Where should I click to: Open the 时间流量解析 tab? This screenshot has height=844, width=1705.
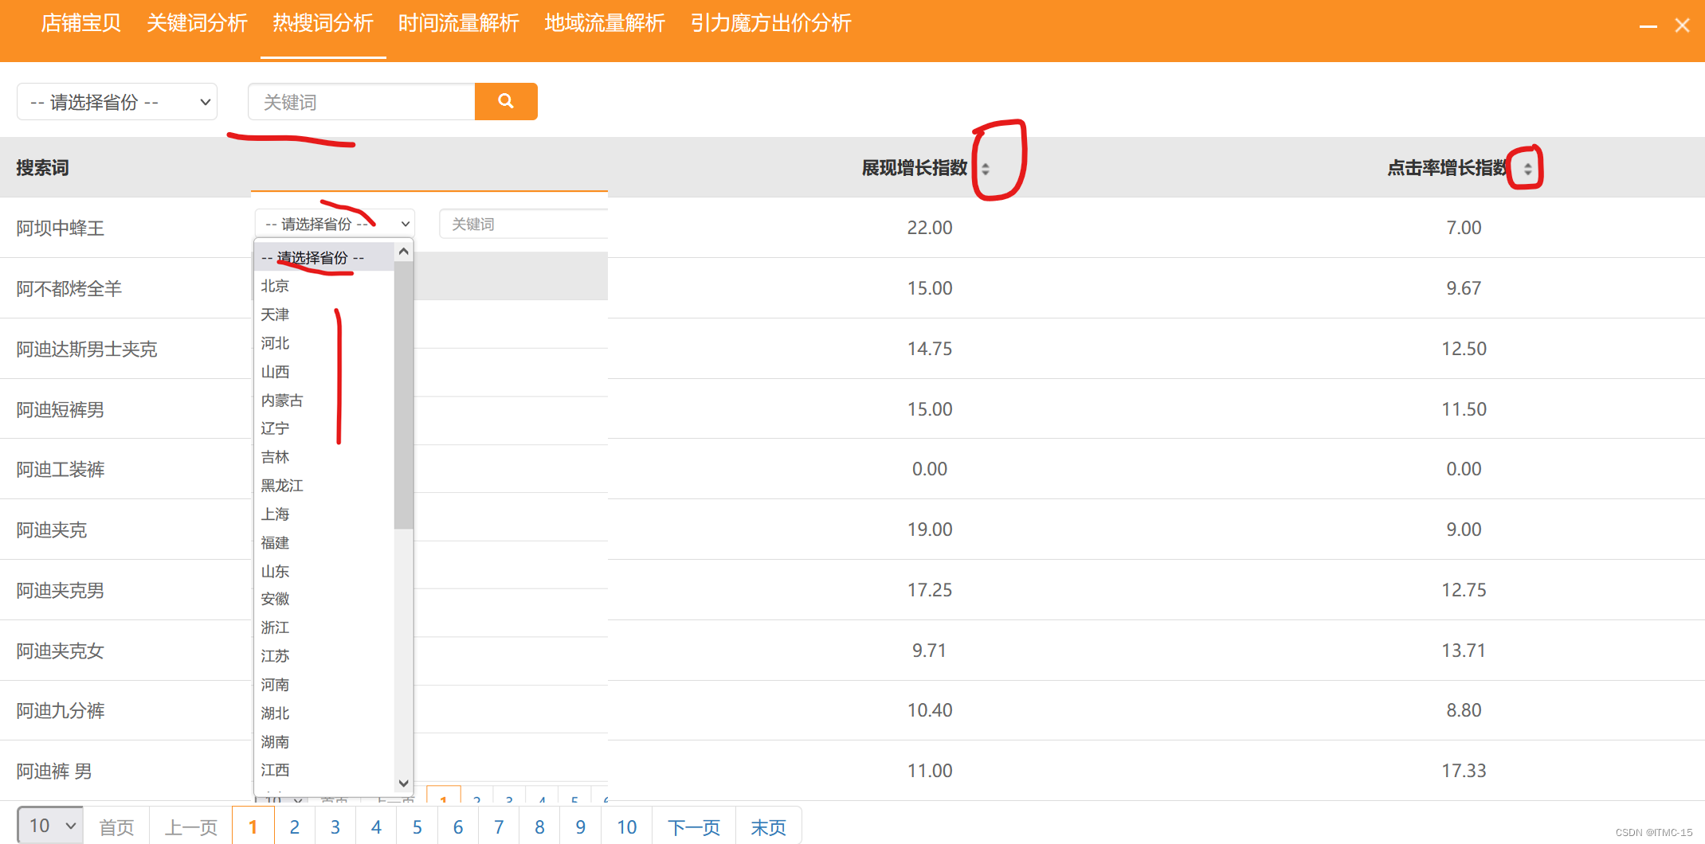click(x=459, y=24)
